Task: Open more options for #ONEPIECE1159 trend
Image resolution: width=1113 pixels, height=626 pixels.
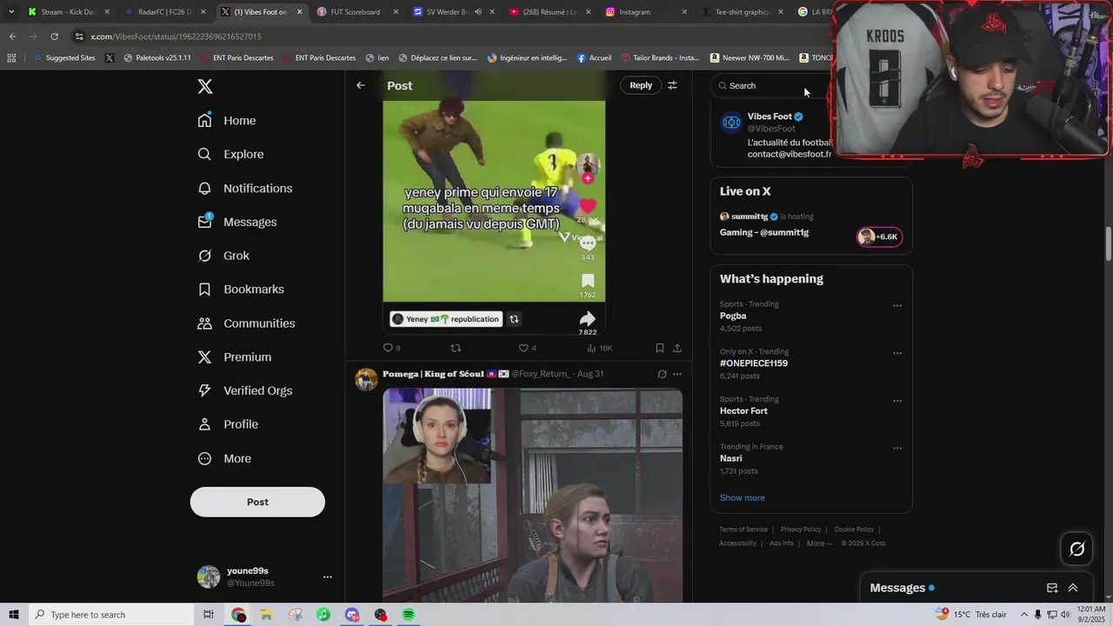Action: 897,354
